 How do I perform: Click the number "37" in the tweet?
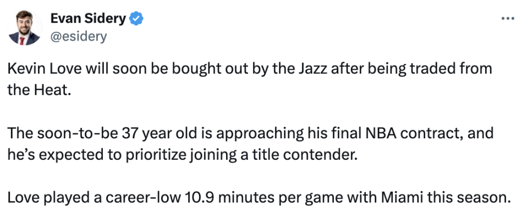[130, 133]
